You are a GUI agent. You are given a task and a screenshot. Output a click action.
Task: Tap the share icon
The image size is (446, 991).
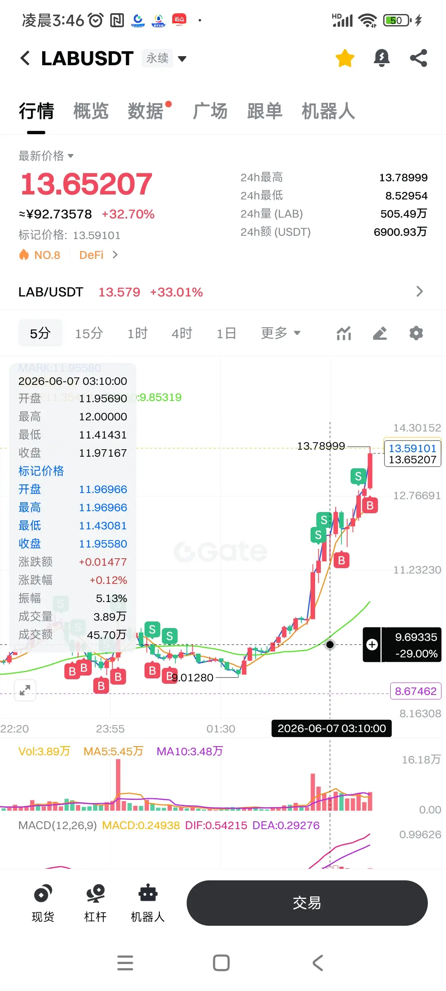(418, 58)
